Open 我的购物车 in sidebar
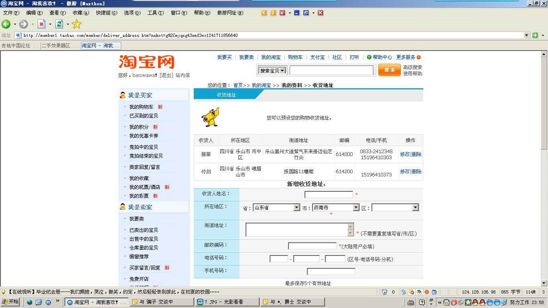This screenshot has width=548, height=308. point(141,107)
